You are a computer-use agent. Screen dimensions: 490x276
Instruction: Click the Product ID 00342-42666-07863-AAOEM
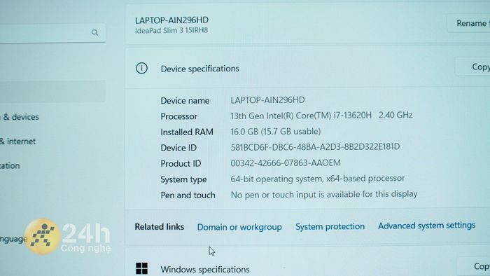(286, 163)
